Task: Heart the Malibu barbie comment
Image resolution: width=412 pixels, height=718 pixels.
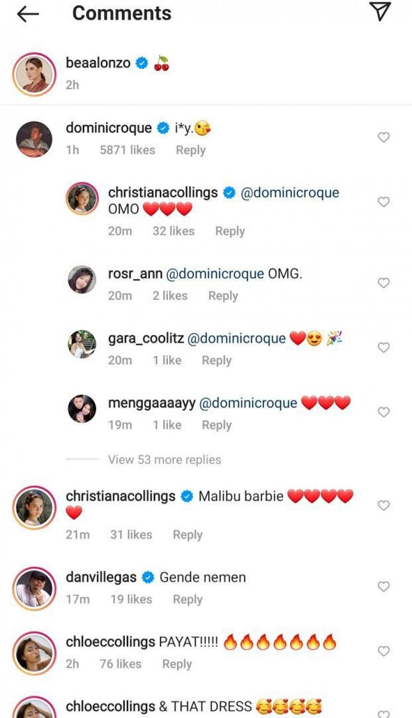Action: [x=384, y=505]
